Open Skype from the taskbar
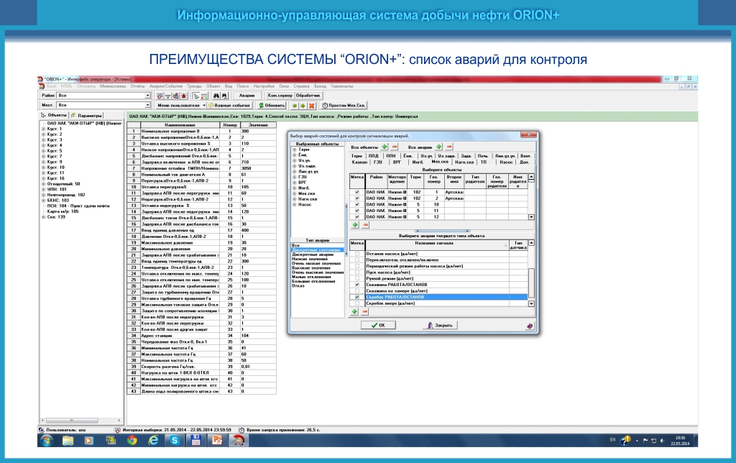736x463 pixels. 175,441
